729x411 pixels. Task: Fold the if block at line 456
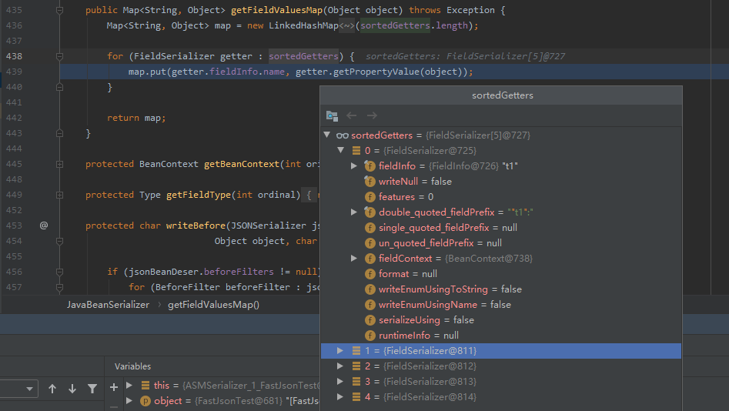[59, 272]
